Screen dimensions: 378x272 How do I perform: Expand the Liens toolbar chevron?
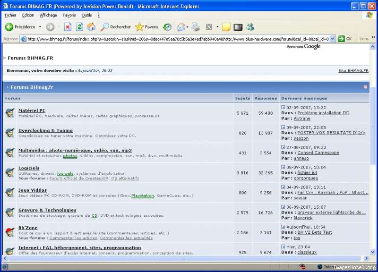tap(373, 37)
